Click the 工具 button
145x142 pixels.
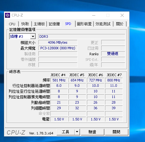66,132
